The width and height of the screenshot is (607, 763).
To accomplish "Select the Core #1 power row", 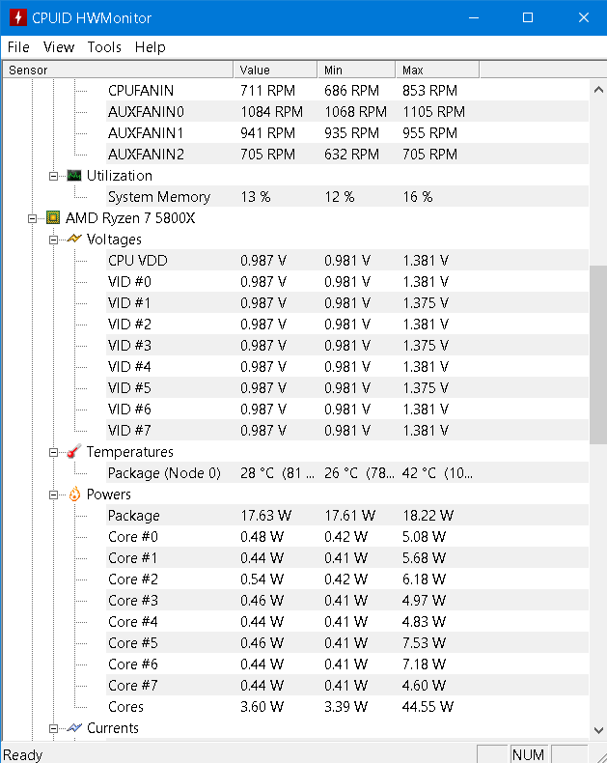I will point(347,557).
